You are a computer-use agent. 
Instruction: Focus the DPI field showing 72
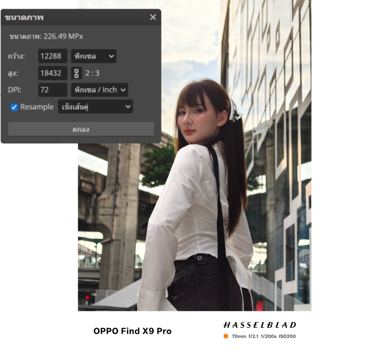coord(53,90)
